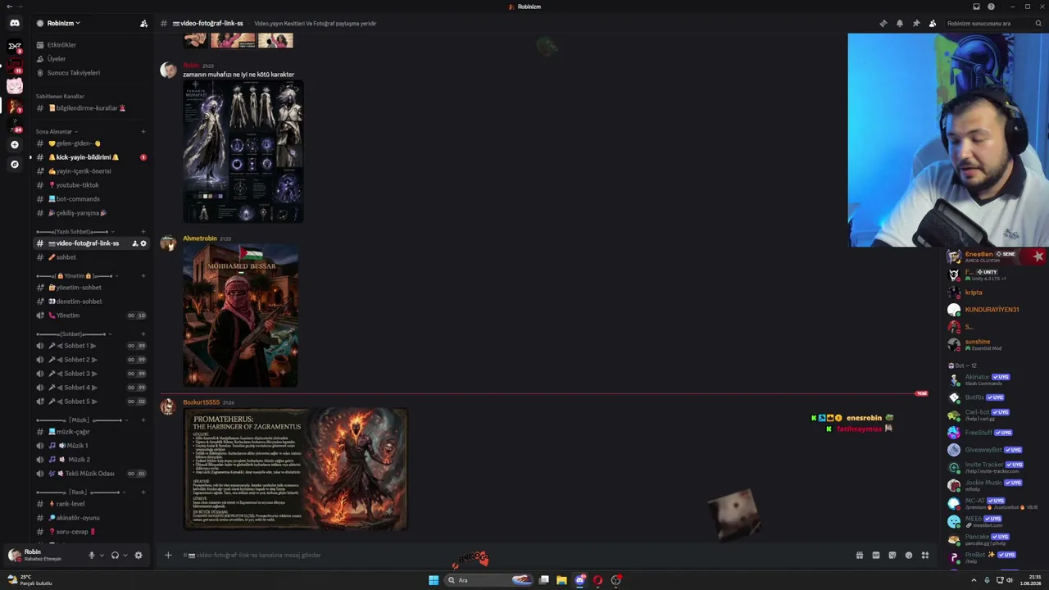Open the emoji picker
Screen dimensions: 1049x590
coord(909,555)
